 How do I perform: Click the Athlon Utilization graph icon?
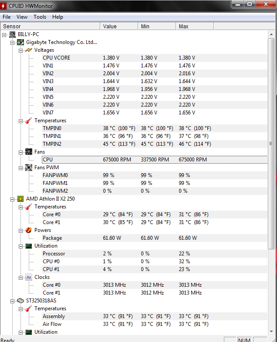[x=29, y=246]
